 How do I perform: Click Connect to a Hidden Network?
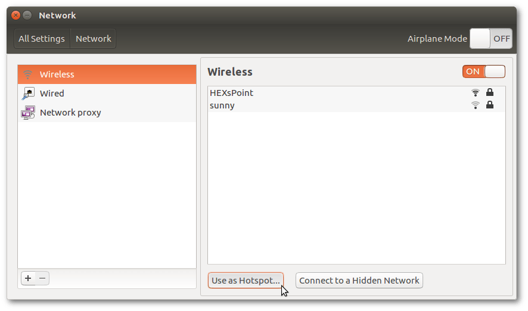click(359, 281)
